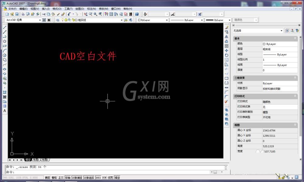Click the Zoom Realtime magnifier icon
This screenshot has width=304, height=182.
tap(91, 14)
